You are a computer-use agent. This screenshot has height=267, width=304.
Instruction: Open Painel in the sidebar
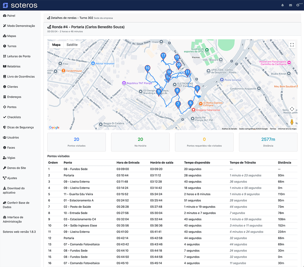11,16
